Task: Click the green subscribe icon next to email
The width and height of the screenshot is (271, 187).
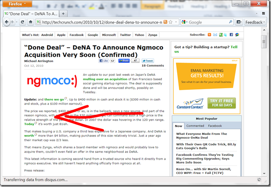Action: click(221, 35)
